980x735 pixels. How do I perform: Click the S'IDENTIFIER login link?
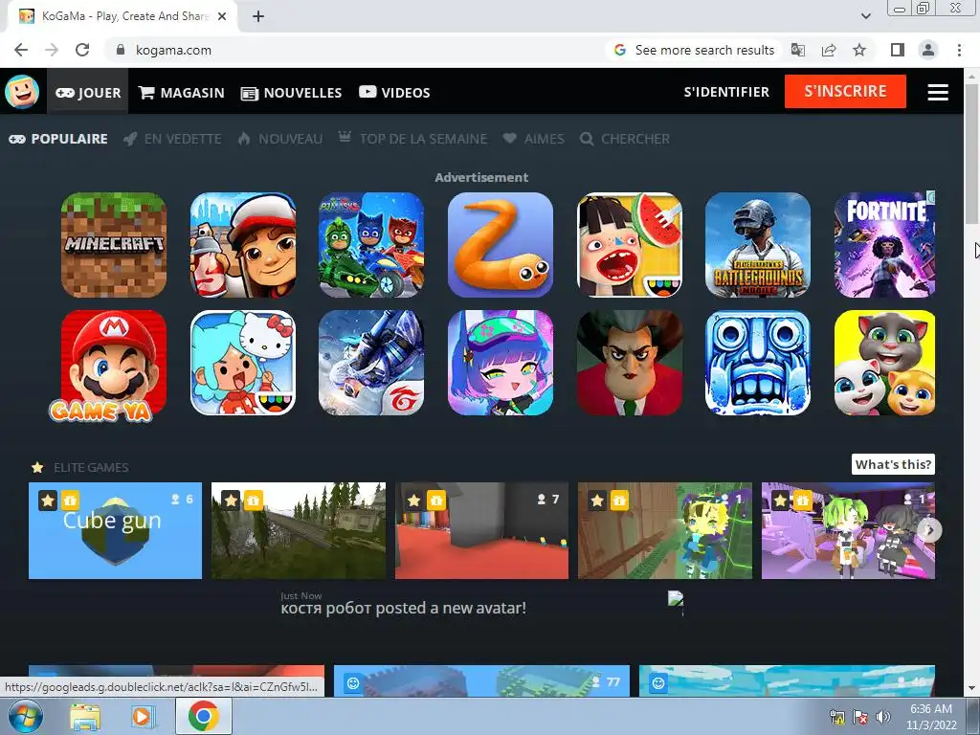tap(726, 92)
